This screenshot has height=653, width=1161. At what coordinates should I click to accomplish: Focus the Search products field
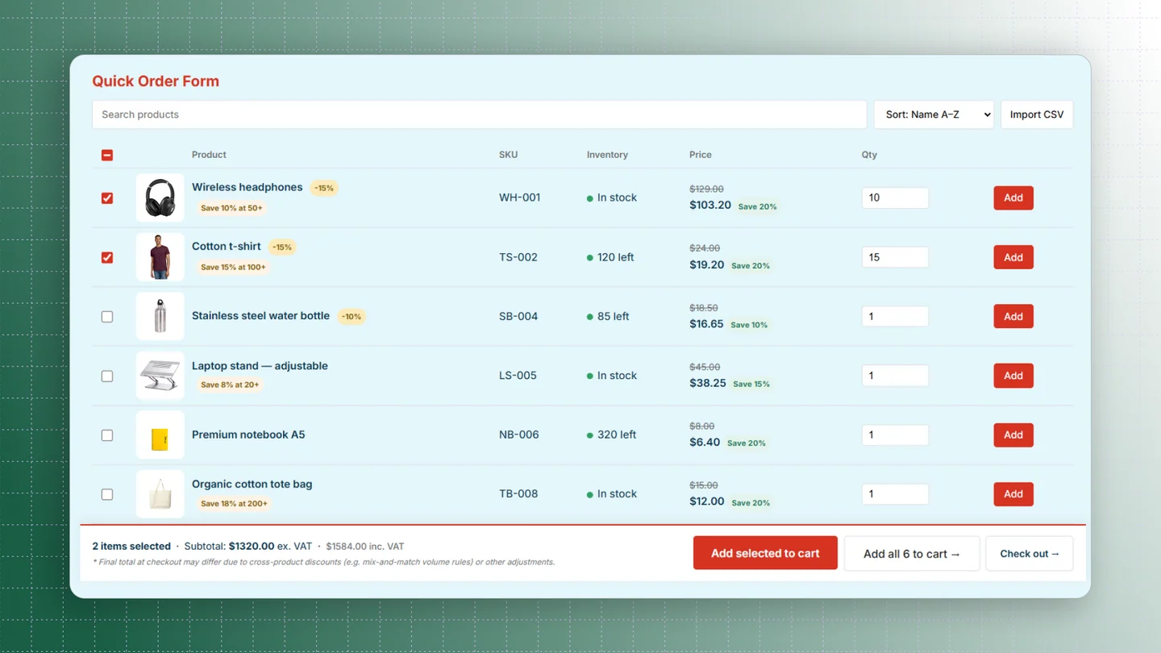(x=479, y=114)
